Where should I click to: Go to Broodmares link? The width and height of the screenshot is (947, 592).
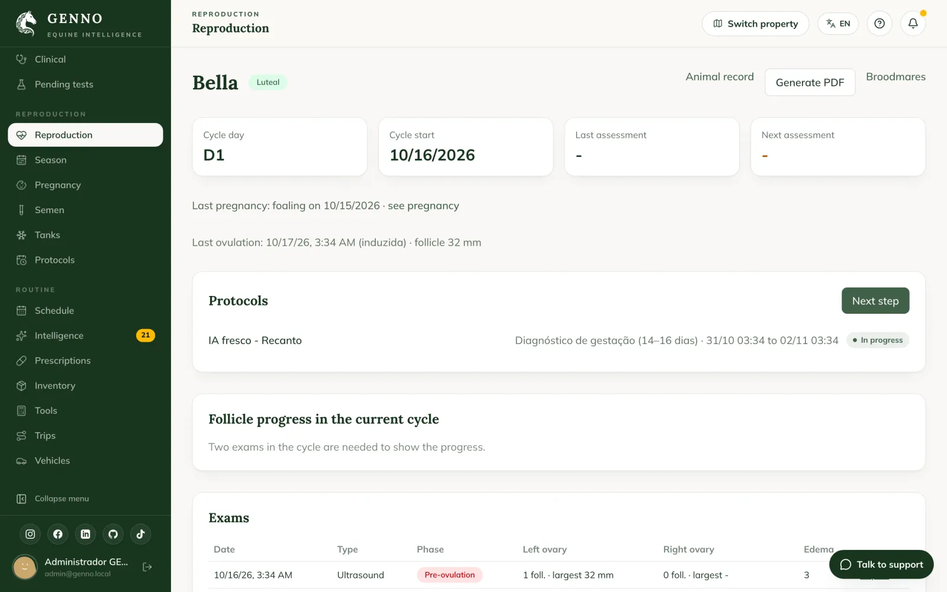pos(896,77)
